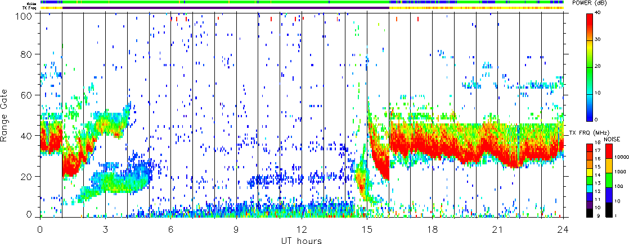Click the "40" tick on the Range Gate axis

(26, 136)
